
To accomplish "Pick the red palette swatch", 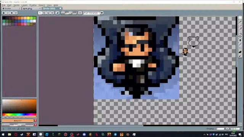I will (19, 24).
